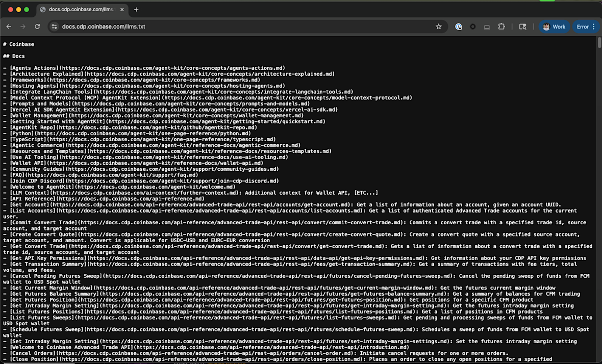Click the '[List Futures Positions]' line
602x364 pixels.
coord(273,312)
